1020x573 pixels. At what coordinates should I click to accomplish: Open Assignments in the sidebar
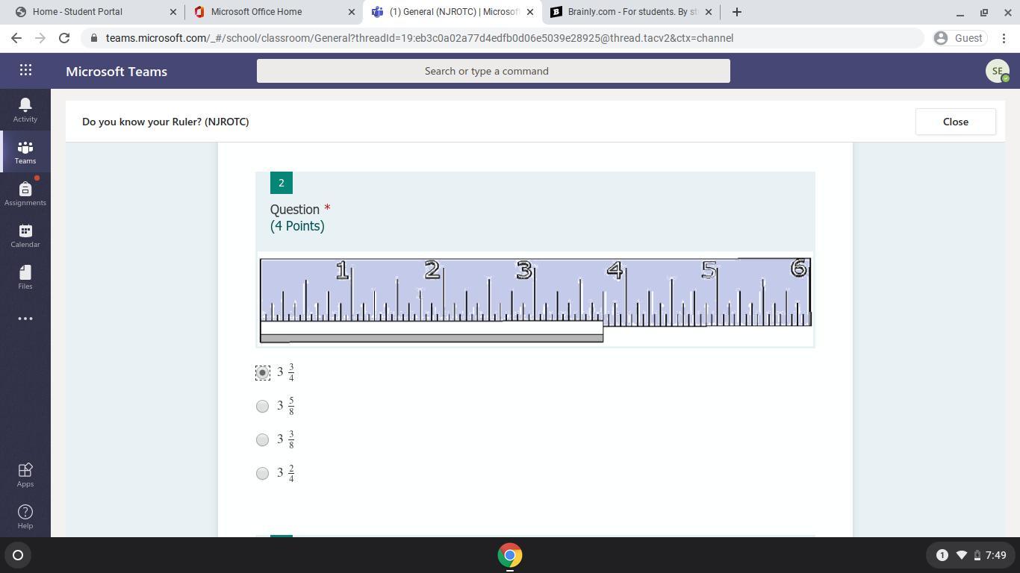coord(25,193)
